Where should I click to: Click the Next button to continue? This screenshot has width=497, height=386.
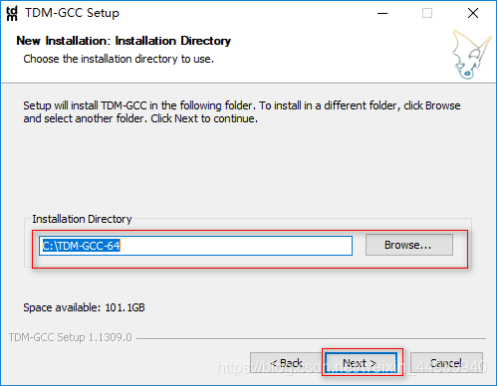[x=361, y=363]
